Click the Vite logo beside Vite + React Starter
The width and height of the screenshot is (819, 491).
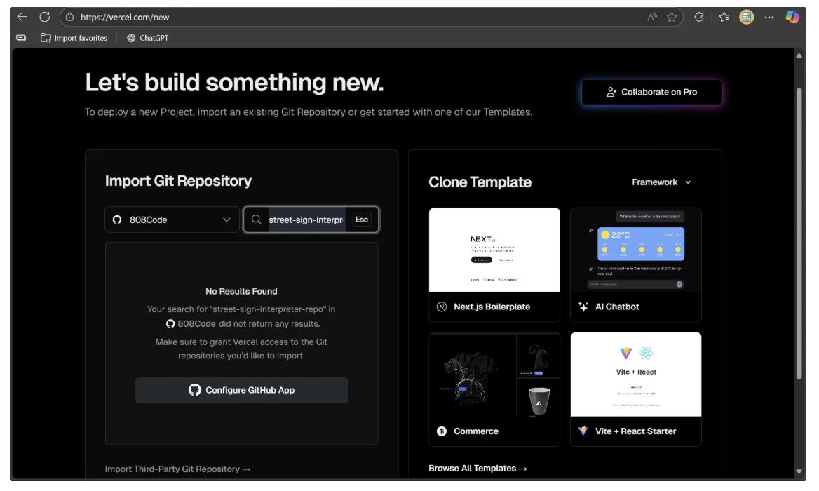583,431
